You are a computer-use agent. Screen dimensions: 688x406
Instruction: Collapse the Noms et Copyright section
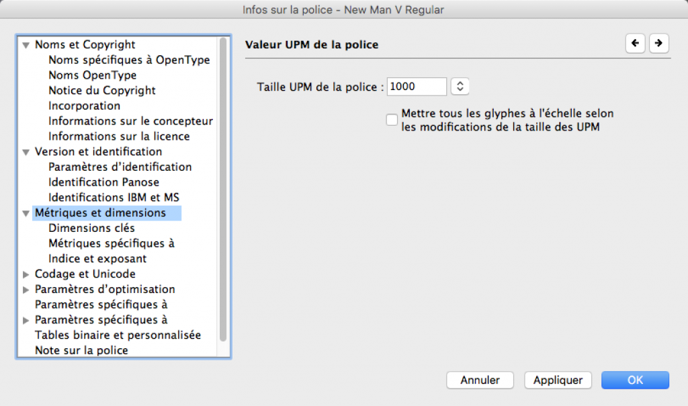(x=26, y=45)
